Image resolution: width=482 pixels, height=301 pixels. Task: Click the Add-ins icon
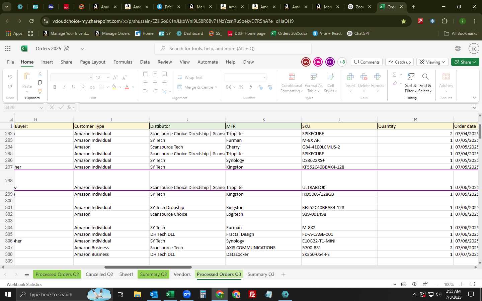pyautogui.click(x=446, y=77)
